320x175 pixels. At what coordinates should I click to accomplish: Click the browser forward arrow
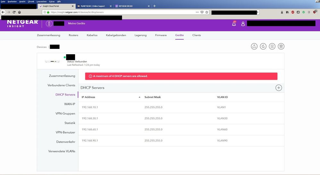[9, 12]
